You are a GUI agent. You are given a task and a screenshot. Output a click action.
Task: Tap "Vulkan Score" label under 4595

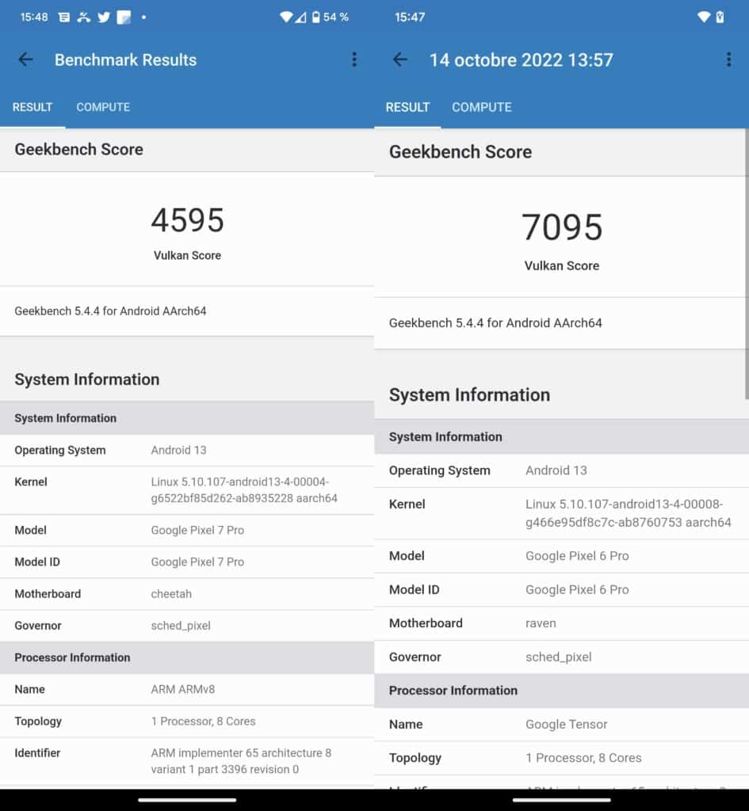(x=187, y=256)
